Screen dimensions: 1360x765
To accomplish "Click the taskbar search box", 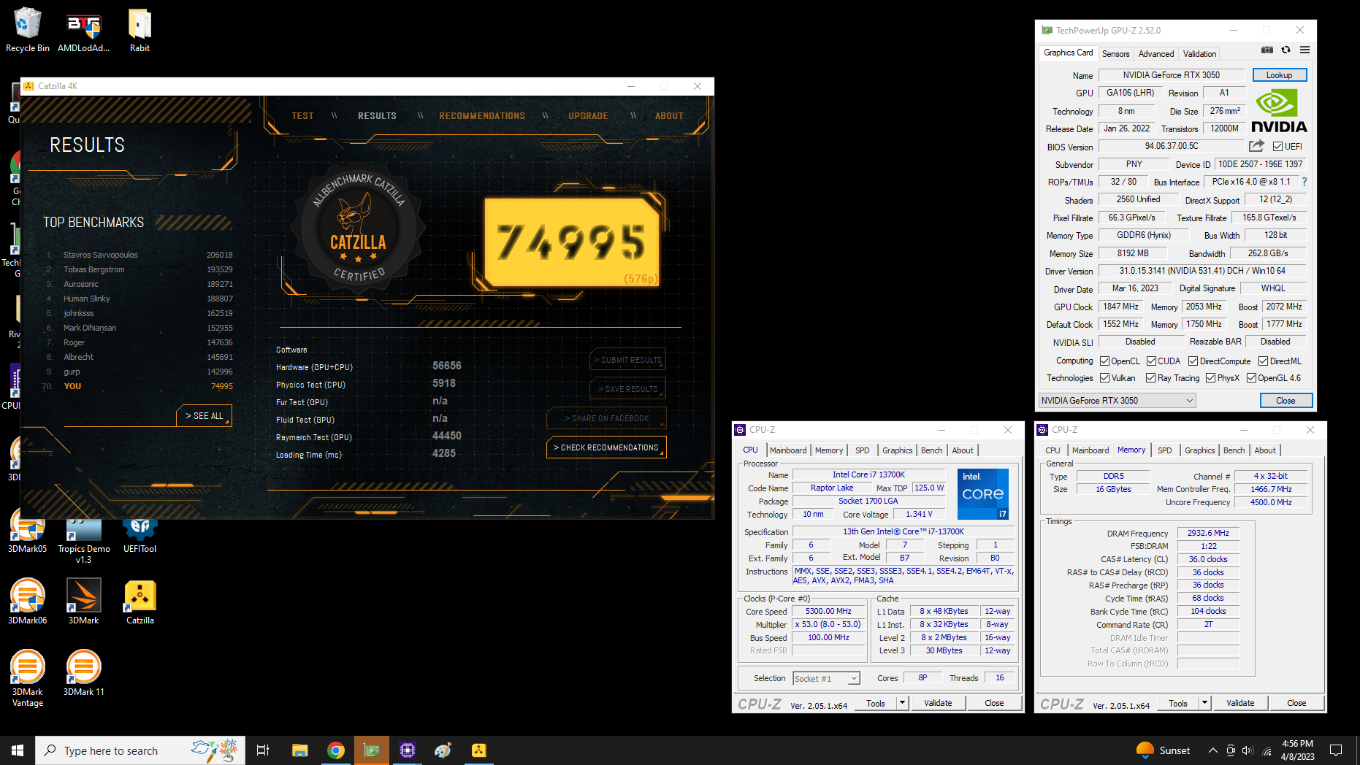I will click(140, 750).
